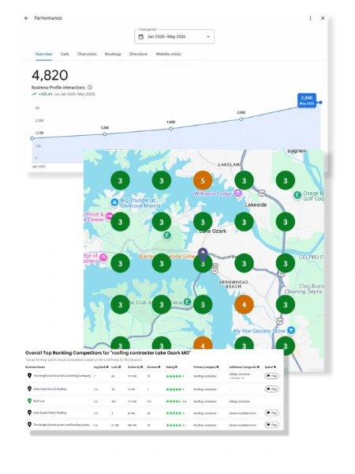Image resolution: width=355 pixels, height=474 pixels.
Task: Click pin icon for Select Exteriors & Roofing
Action: pos(29,389)
